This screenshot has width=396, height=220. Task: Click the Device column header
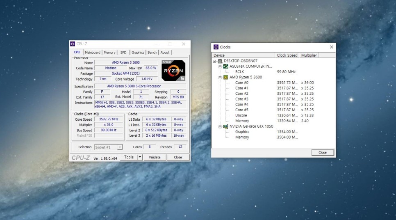(x=243, y=55)
